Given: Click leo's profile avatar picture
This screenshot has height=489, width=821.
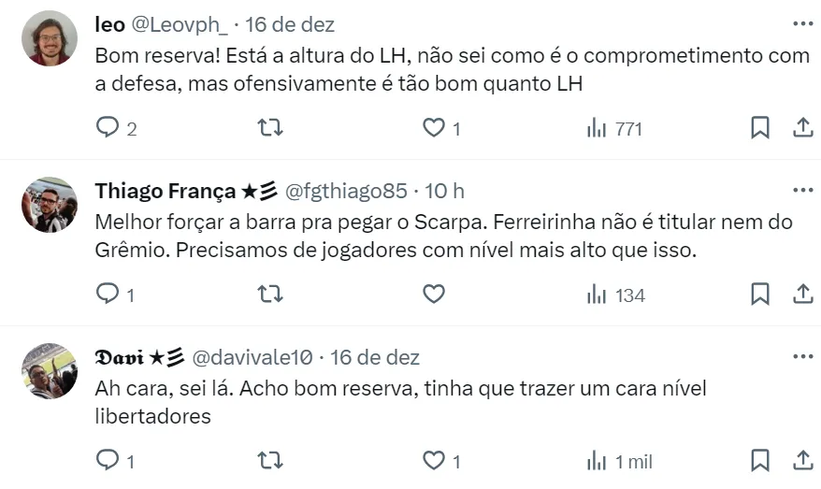Looking at the screenshot, I should click(49, 38).
